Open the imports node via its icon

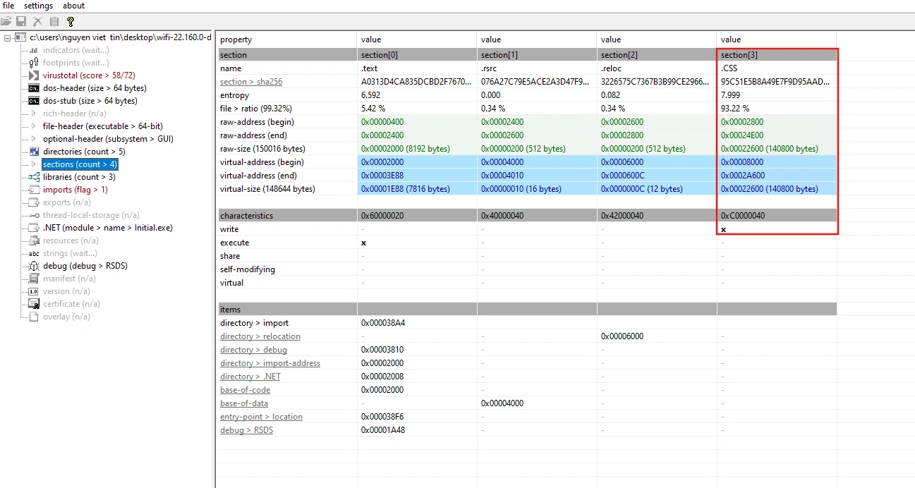(34, 189)
